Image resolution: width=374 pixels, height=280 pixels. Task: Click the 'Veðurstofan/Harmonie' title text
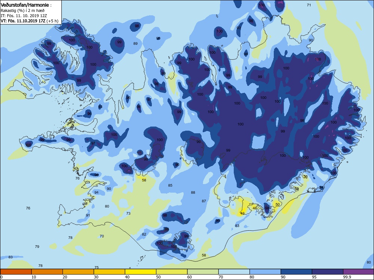click(25, 5)
